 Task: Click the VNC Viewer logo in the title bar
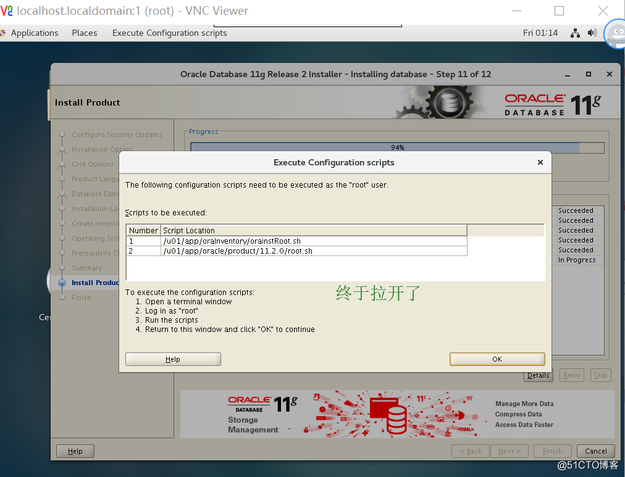coord(6,10)
